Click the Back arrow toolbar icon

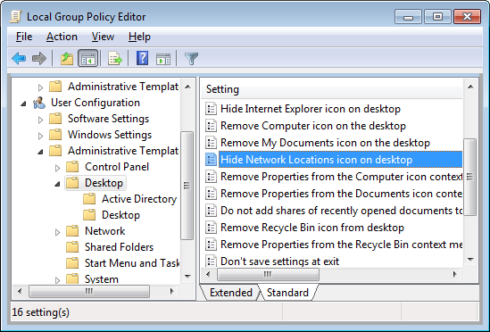tap(19, 59)
